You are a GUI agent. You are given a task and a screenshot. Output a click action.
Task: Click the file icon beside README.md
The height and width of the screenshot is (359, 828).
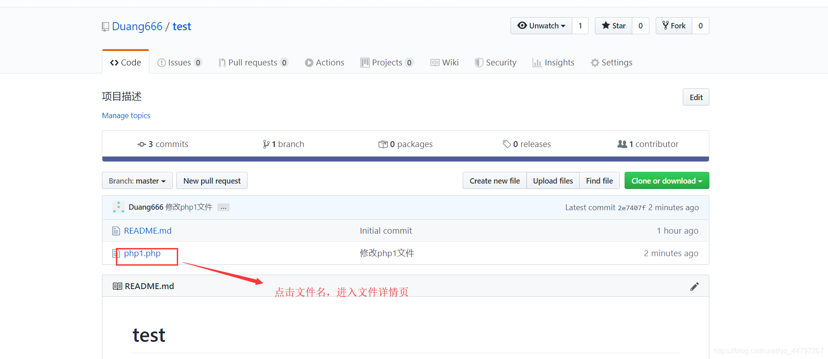(116, 231)
